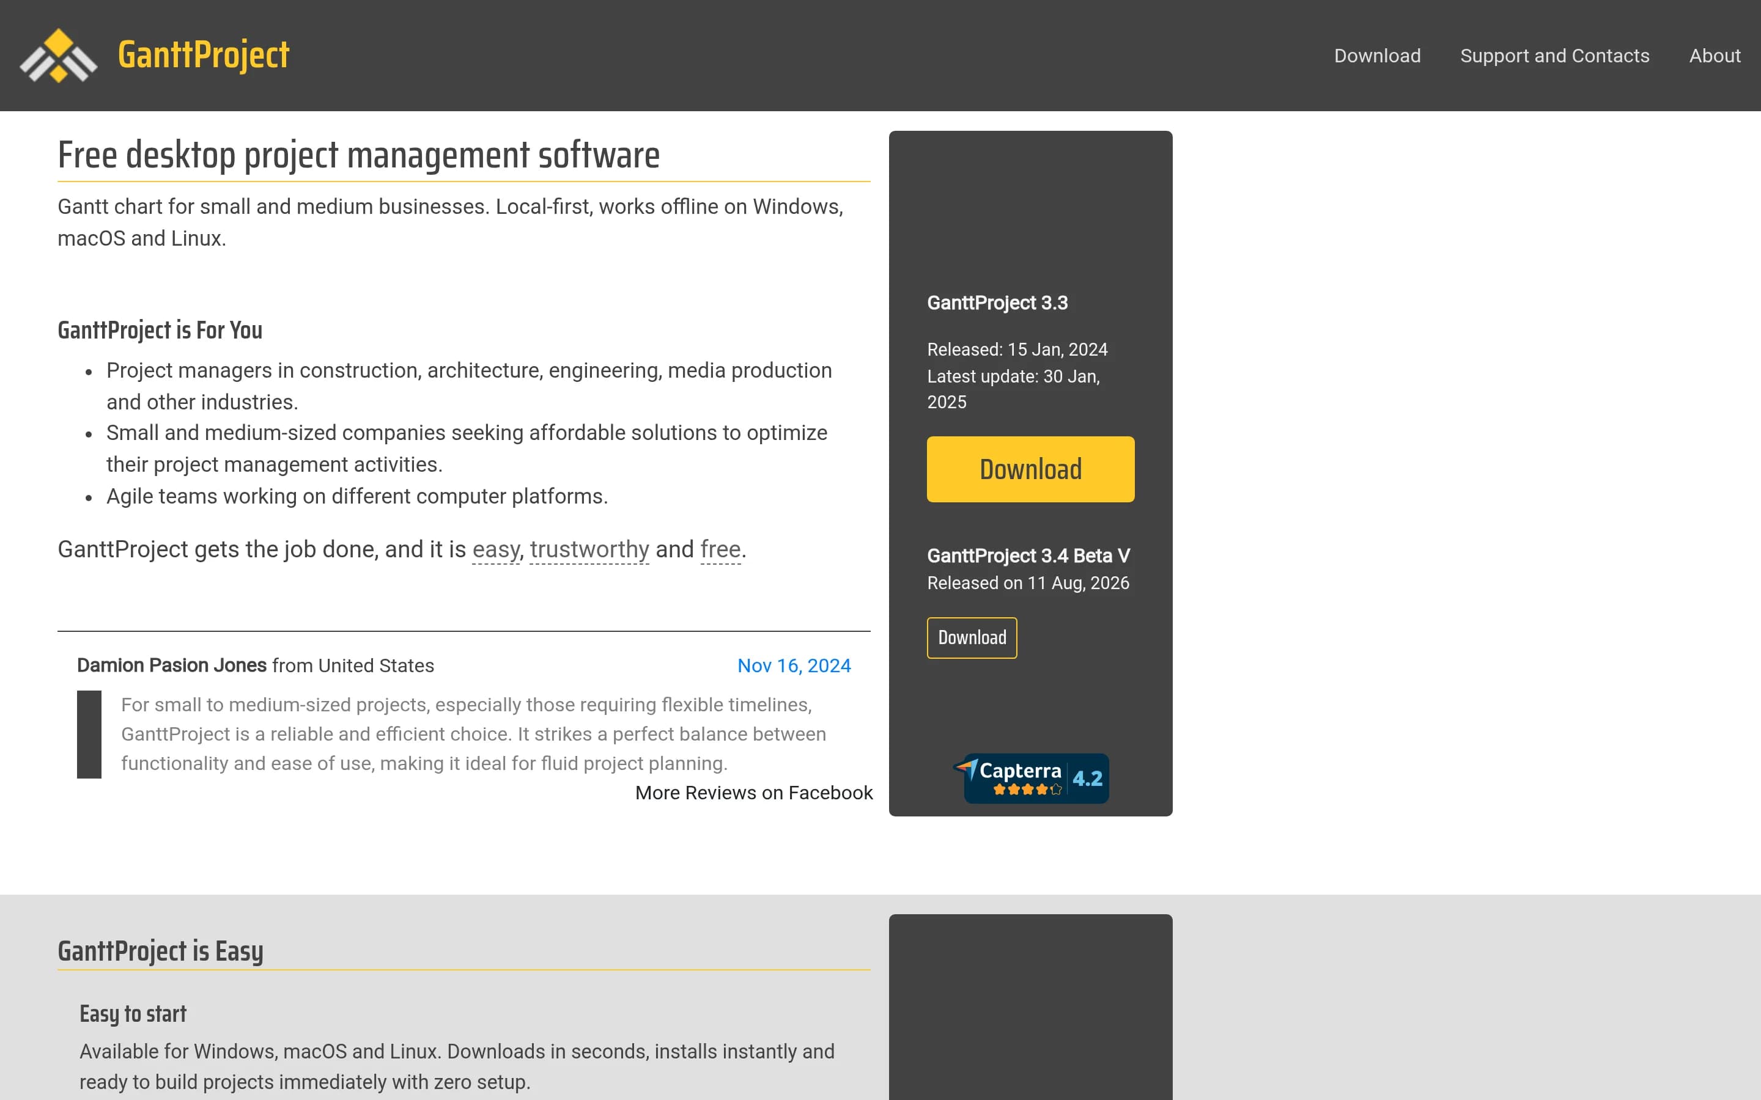The image size is (1761, 1100).
Task: Open Support and Contacts nav item
Action: (x=1554, y=56)
